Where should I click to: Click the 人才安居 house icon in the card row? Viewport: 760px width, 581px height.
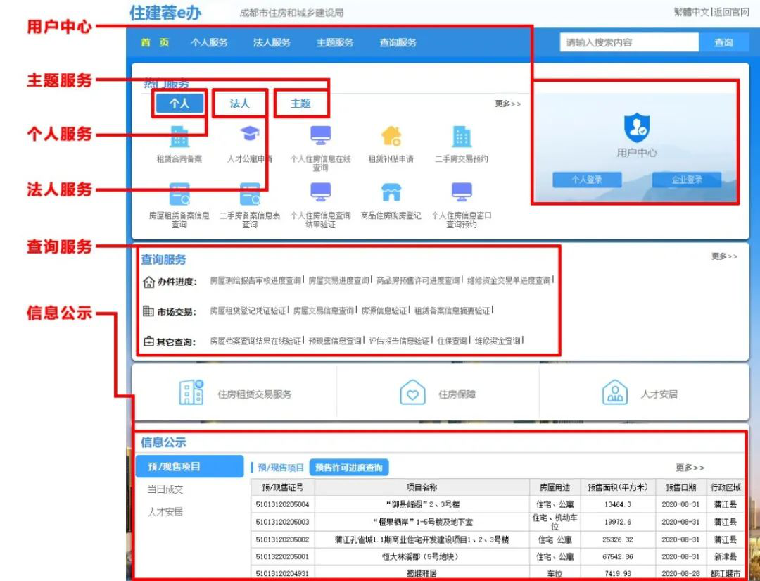point(614,392)
